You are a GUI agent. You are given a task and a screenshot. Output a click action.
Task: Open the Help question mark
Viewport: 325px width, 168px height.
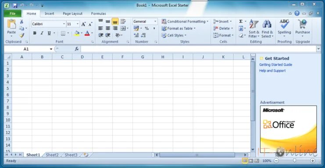tap(297, 14)
